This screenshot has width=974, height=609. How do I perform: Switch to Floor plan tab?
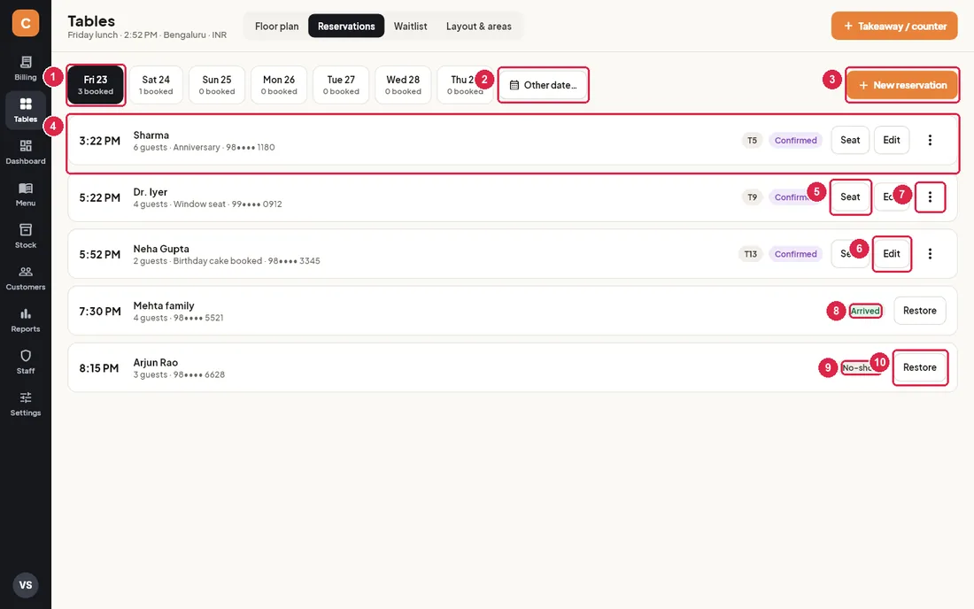click(276, 26)
